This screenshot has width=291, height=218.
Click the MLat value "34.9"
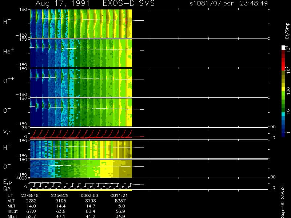[120, 216]
